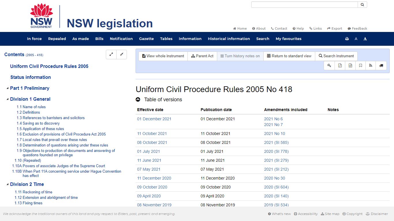Open the Gazette menu item
394x221 pixels.
[146, 39]
